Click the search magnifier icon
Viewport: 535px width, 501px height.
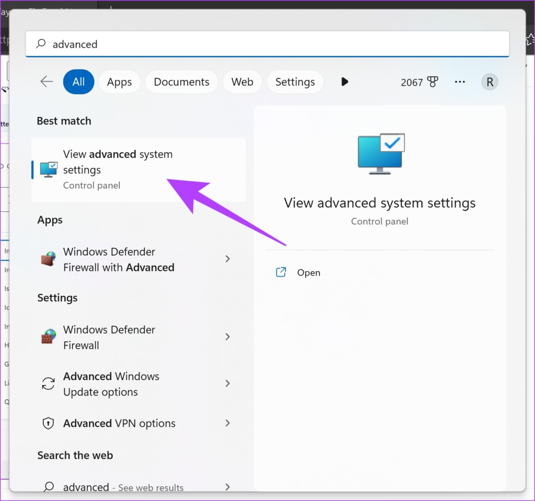coord(40,44)
